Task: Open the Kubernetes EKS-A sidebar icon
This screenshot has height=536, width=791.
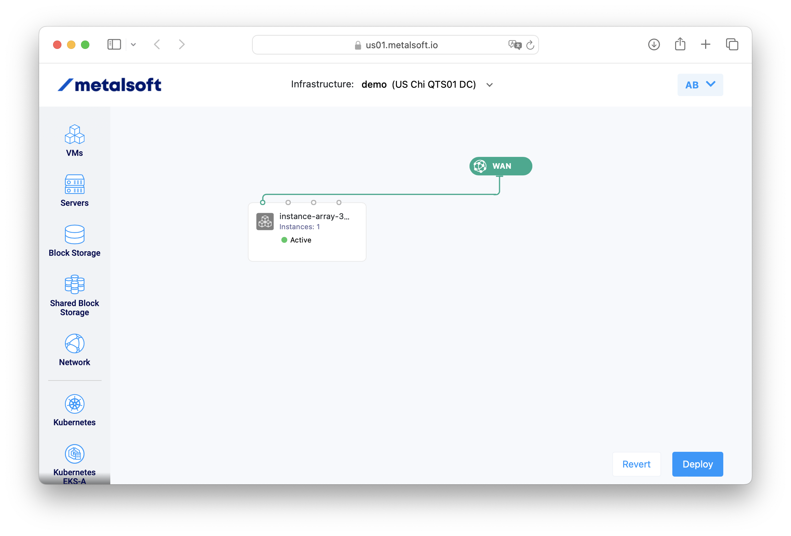Action: point(74,454)
